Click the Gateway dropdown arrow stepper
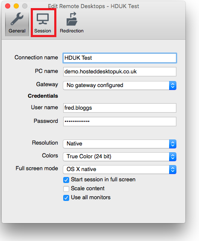 pyautogui.click(x=173, y=85)
